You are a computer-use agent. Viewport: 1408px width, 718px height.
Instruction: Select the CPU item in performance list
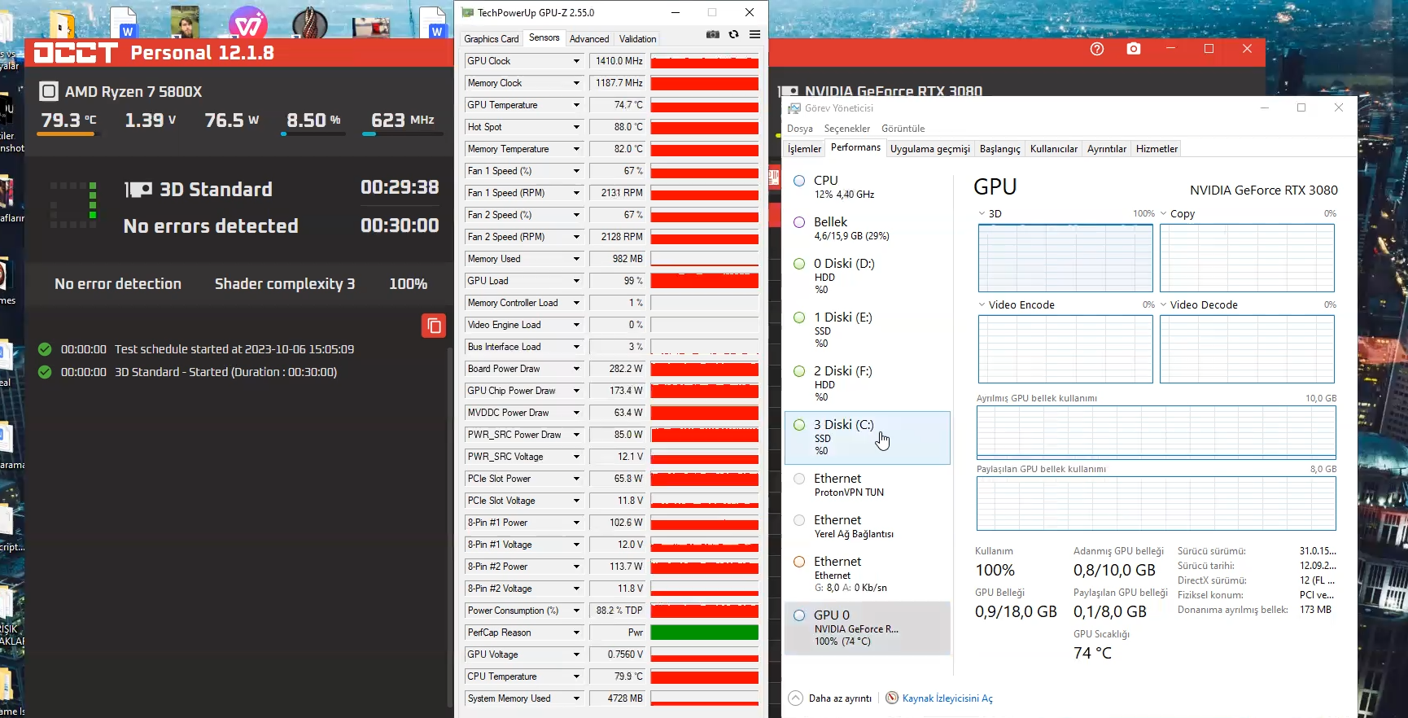click(868, 187)
